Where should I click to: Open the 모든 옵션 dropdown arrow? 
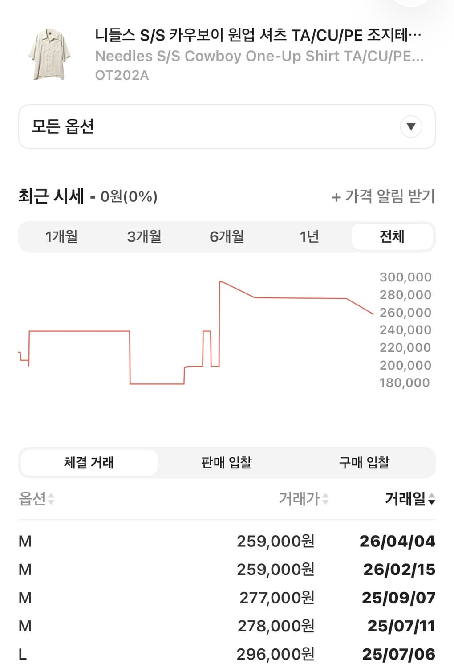click(411, 127)
